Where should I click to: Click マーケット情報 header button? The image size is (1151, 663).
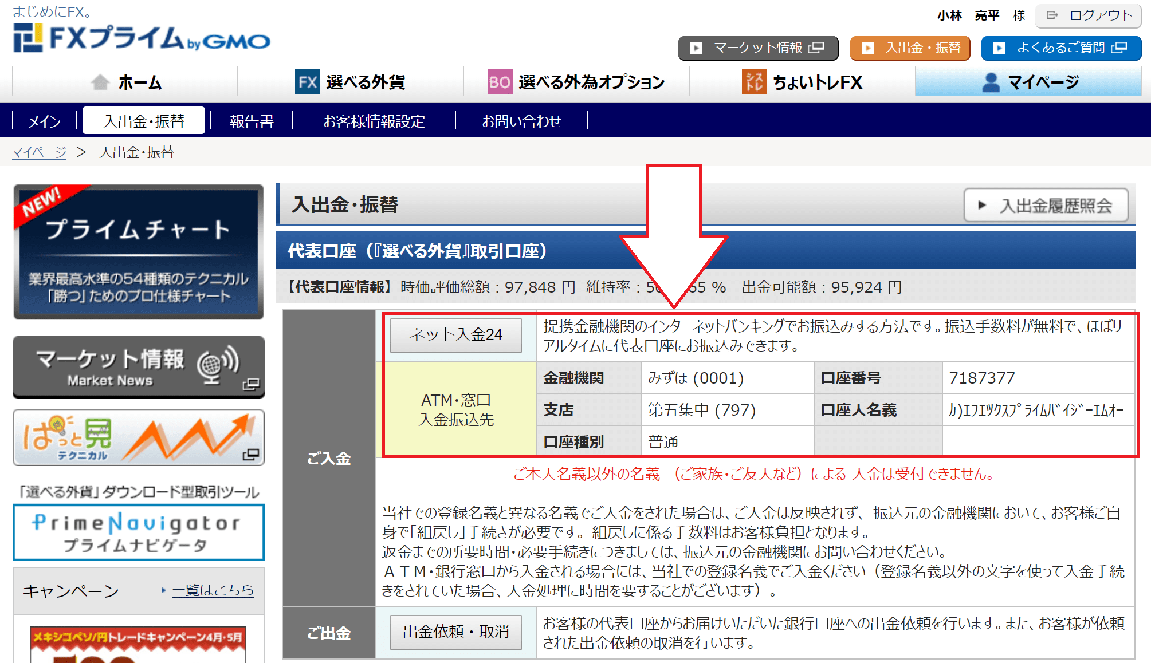(x=758, y=48)
